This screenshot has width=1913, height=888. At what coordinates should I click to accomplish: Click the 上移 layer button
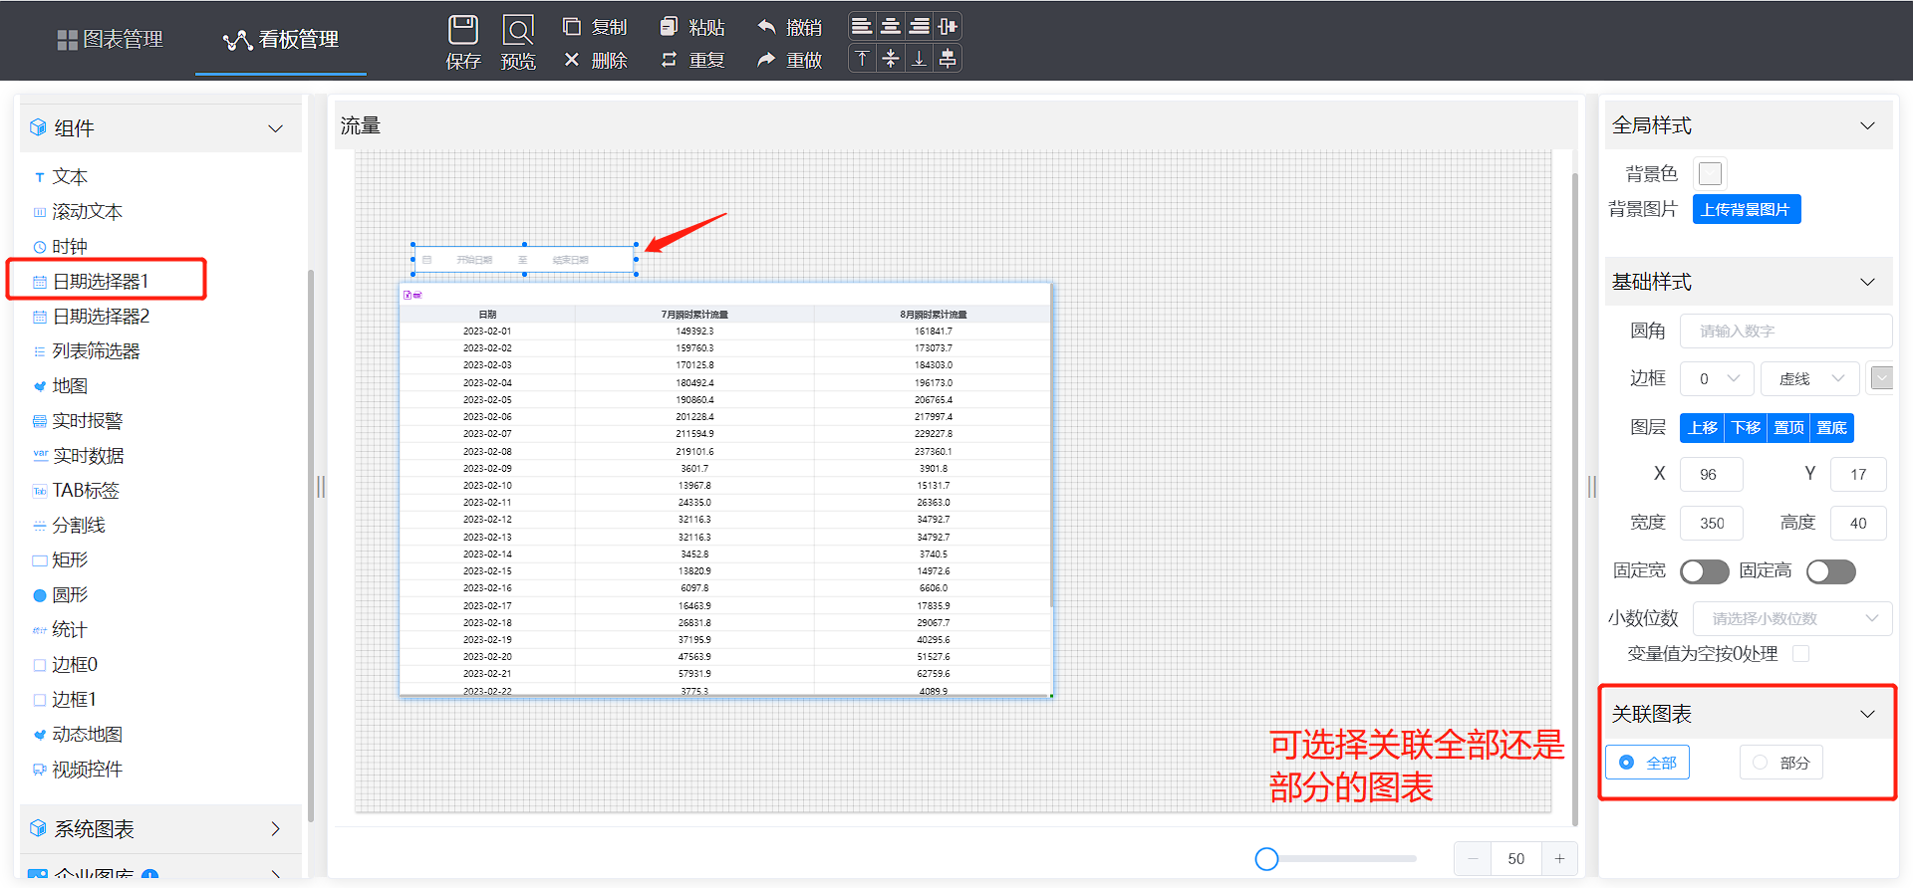click(x=1702, y=428)
